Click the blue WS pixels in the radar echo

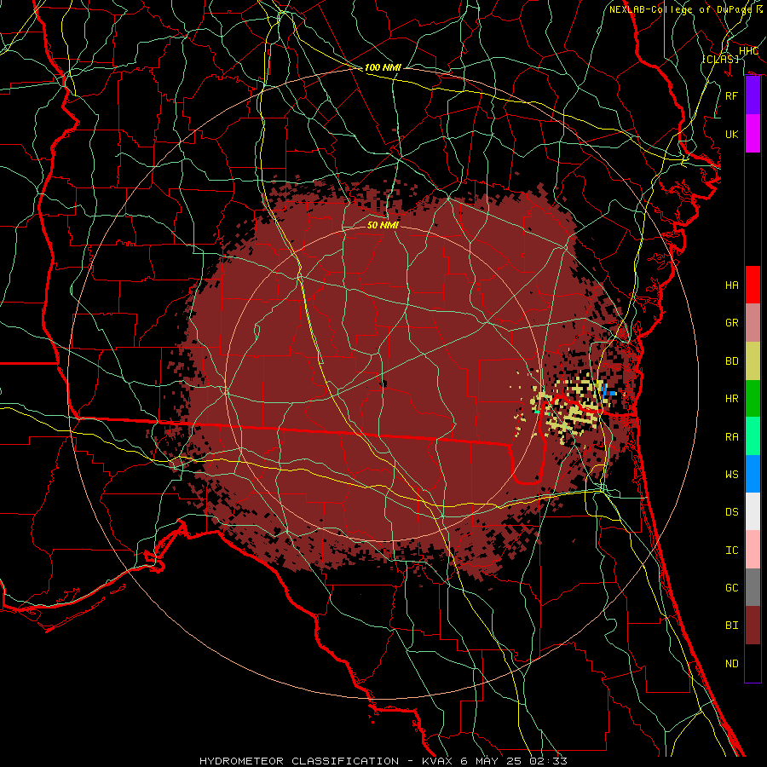point(607,391)
